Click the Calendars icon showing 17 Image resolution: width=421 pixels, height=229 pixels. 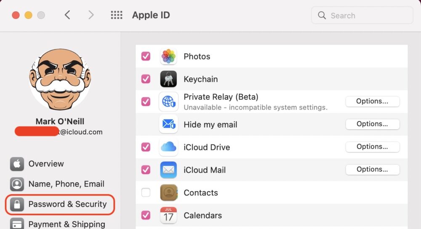click(168, 216)
